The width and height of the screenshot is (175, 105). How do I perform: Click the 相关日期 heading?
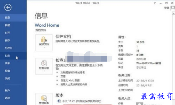coord(124,75)
